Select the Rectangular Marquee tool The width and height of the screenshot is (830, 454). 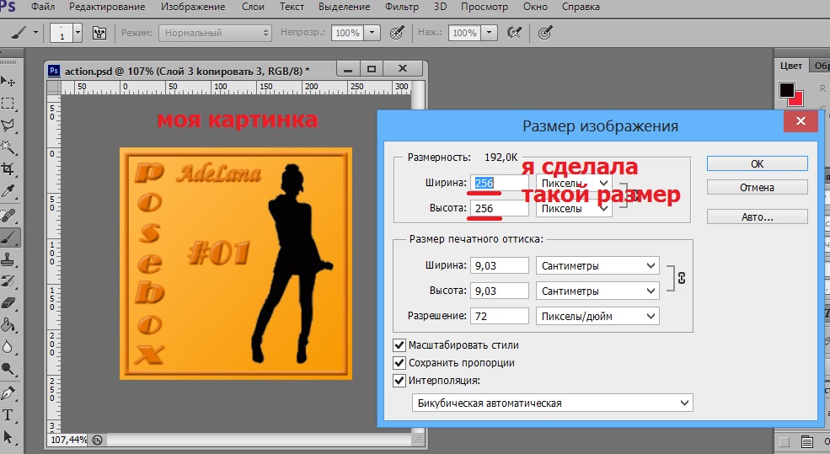(x=8, y=103)
